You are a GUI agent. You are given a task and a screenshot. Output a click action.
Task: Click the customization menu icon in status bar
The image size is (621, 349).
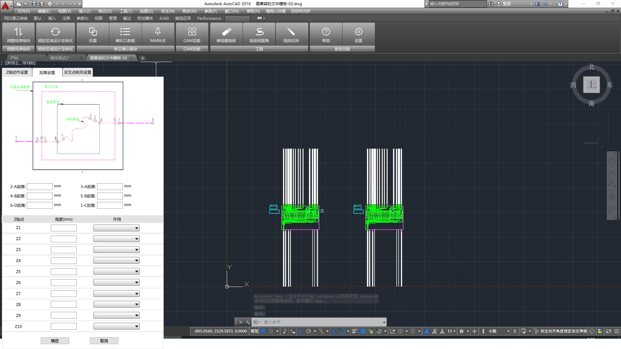[x=617, y=331]
